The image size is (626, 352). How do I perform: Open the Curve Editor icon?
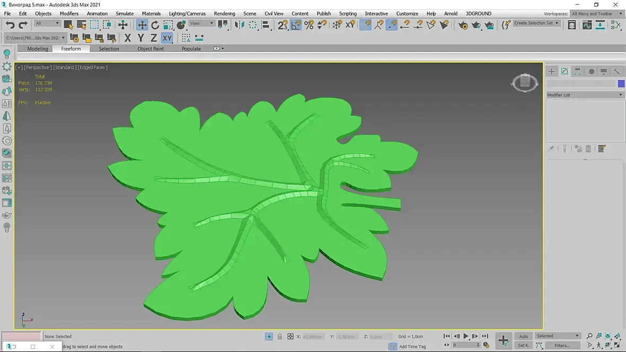[x=587, y=25]
